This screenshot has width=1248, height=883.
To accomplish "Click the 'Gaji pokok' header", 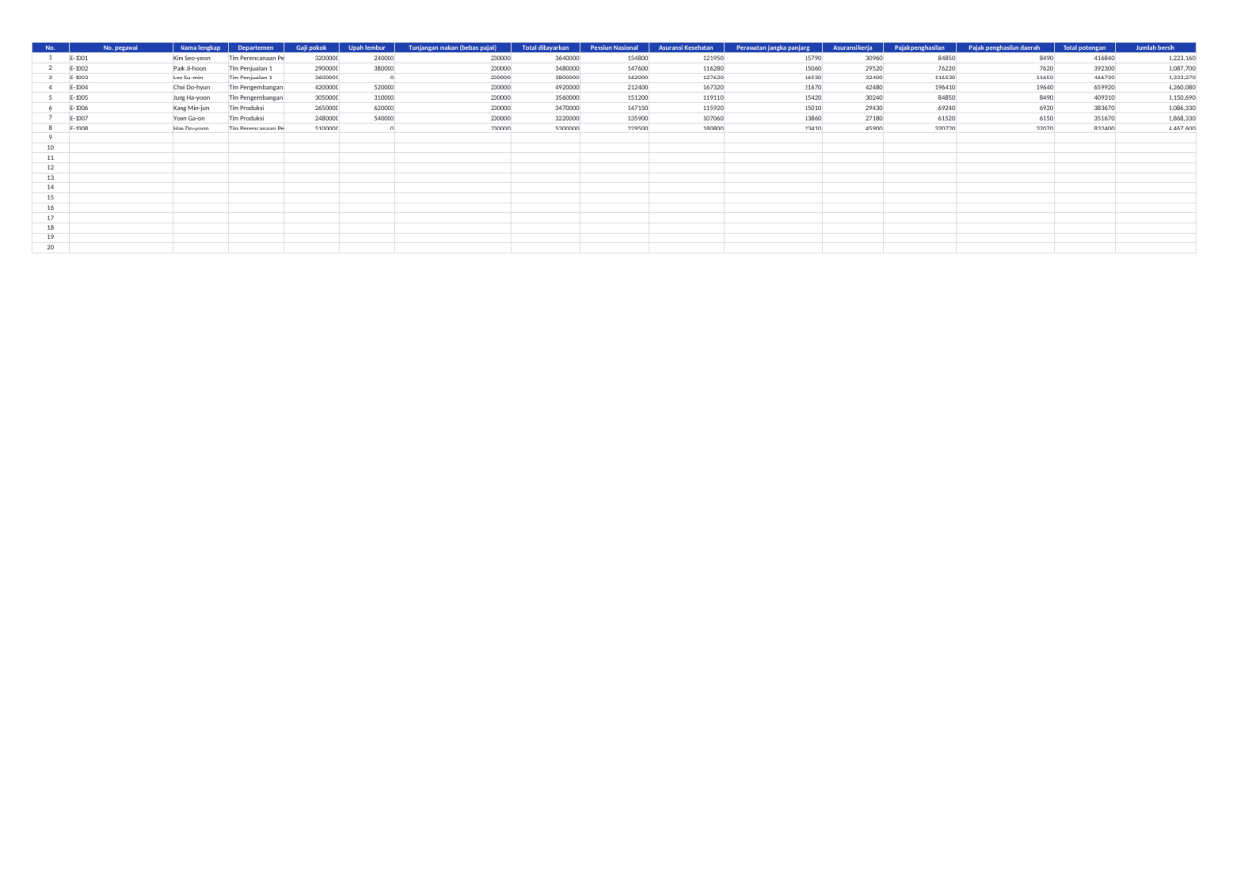I will 312,48.
